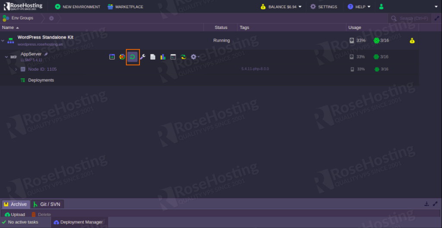View AppServer log files

pos(153,57)
